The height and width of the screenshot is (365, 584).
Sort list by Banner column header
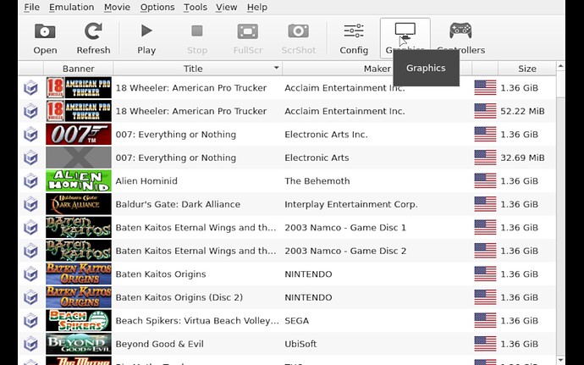click(x=78, y=69)
